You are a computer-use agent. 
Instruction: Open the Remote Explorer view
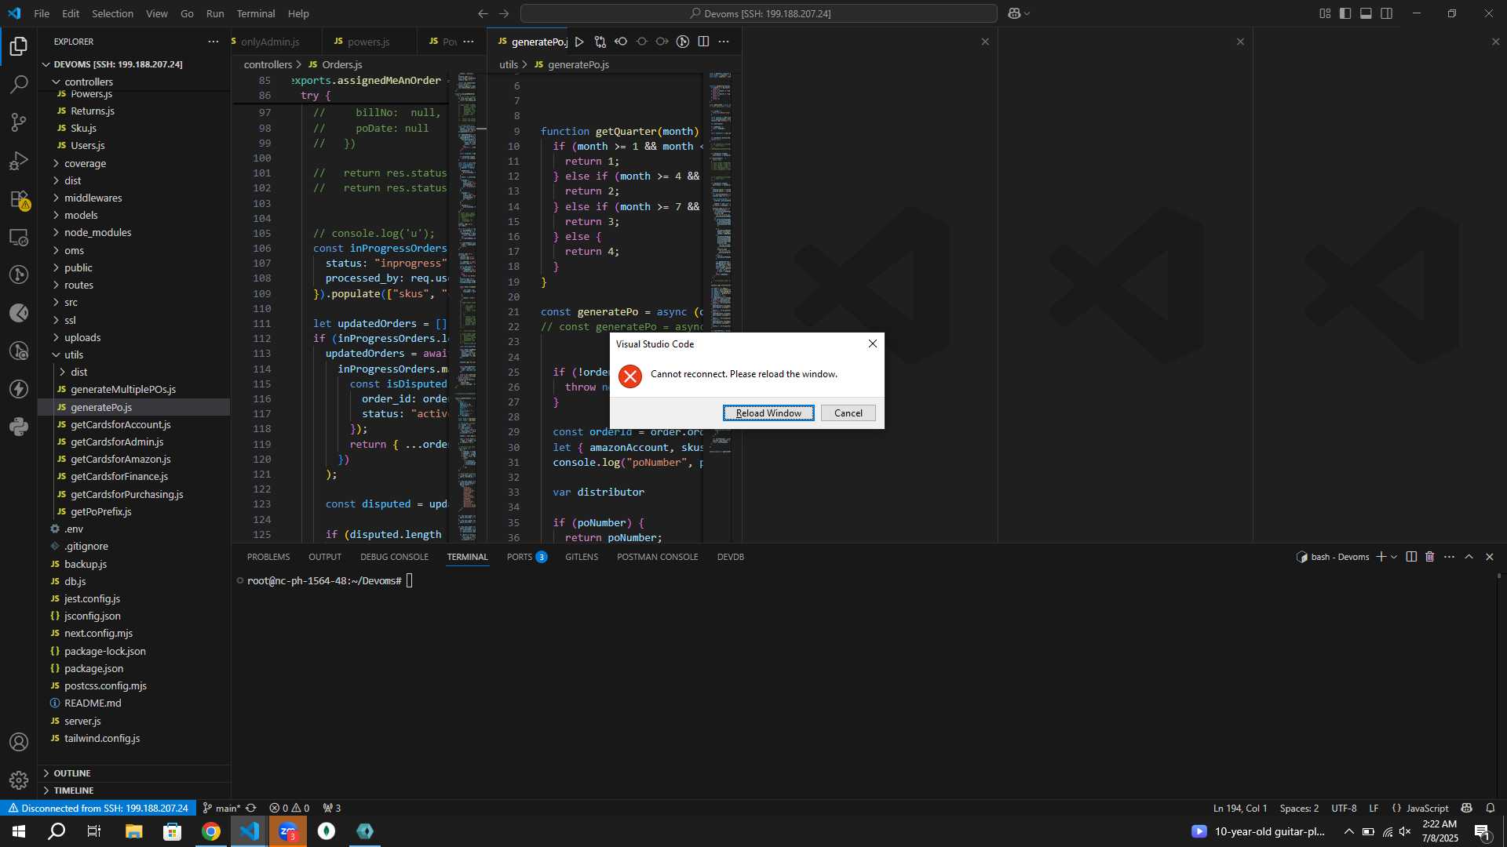[19, 237]
